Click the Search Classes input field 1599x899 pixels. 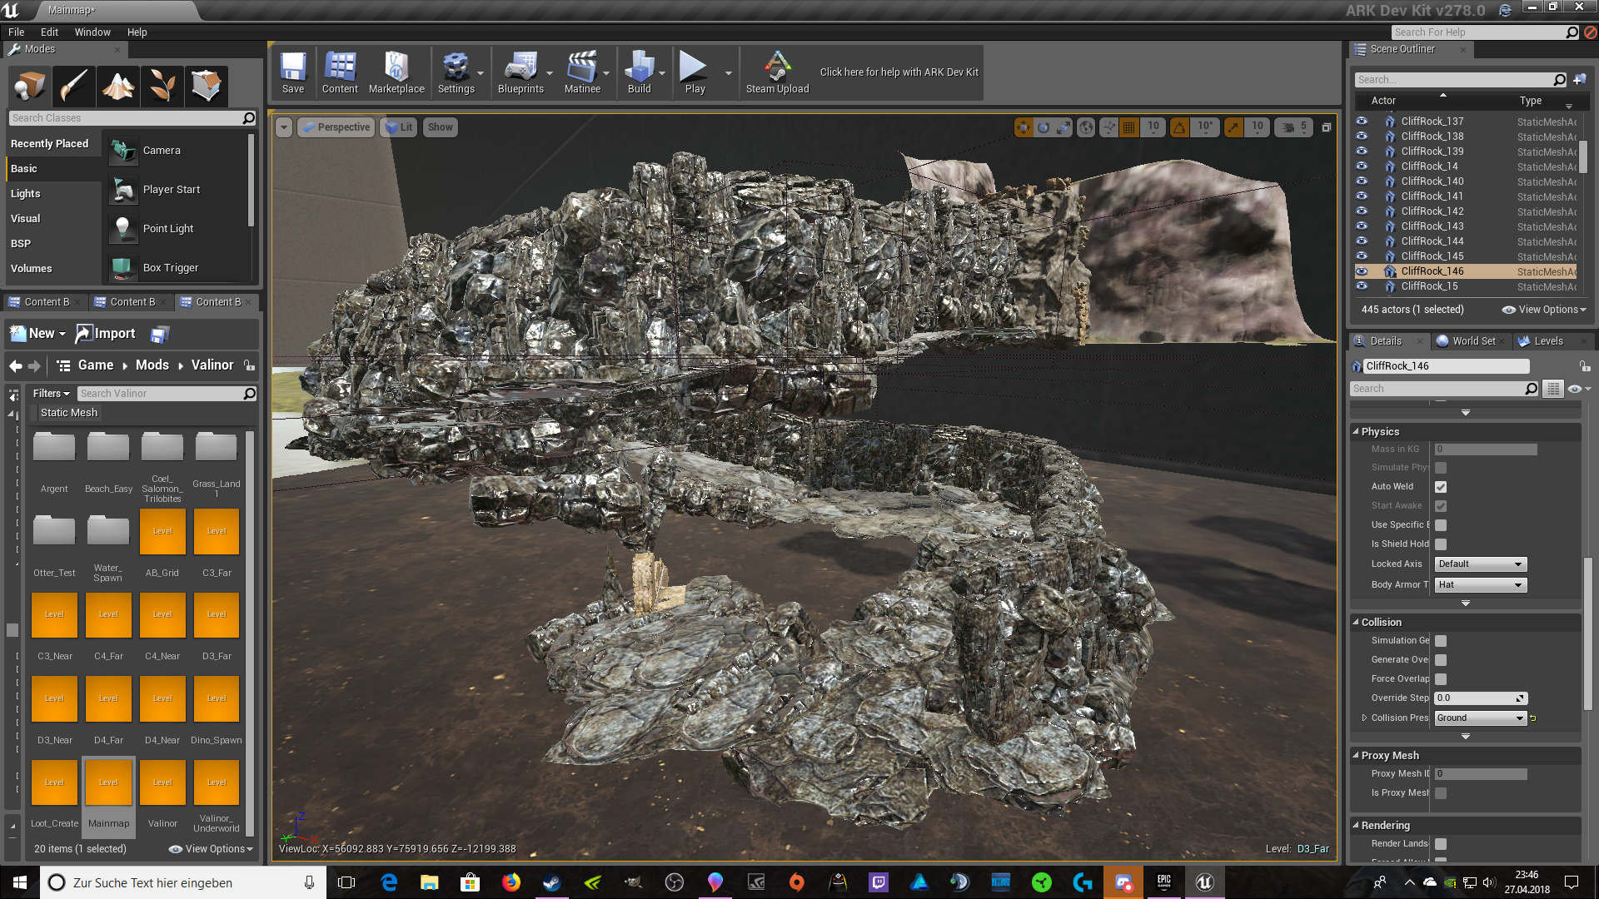tap(132, 118)
